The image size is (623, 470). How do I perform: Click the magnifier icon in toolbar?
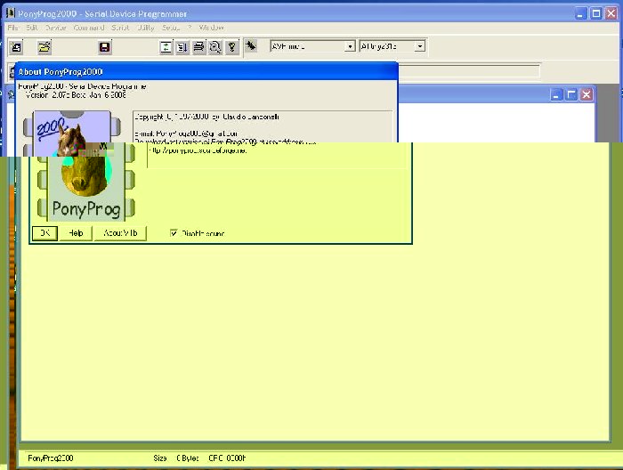click(x=215, y=47)
